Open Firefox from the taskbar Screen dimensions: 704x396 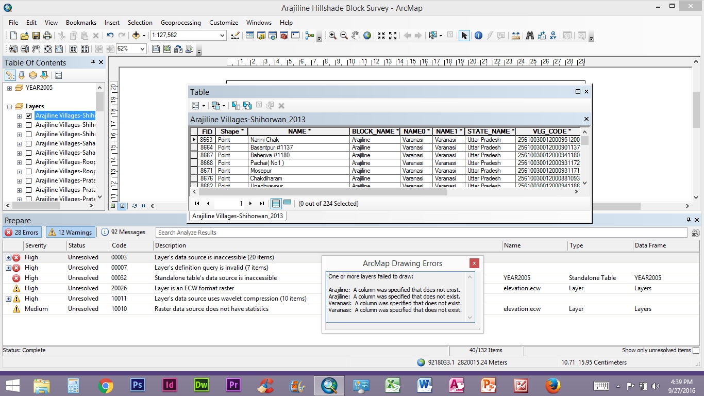coord(552,385)
